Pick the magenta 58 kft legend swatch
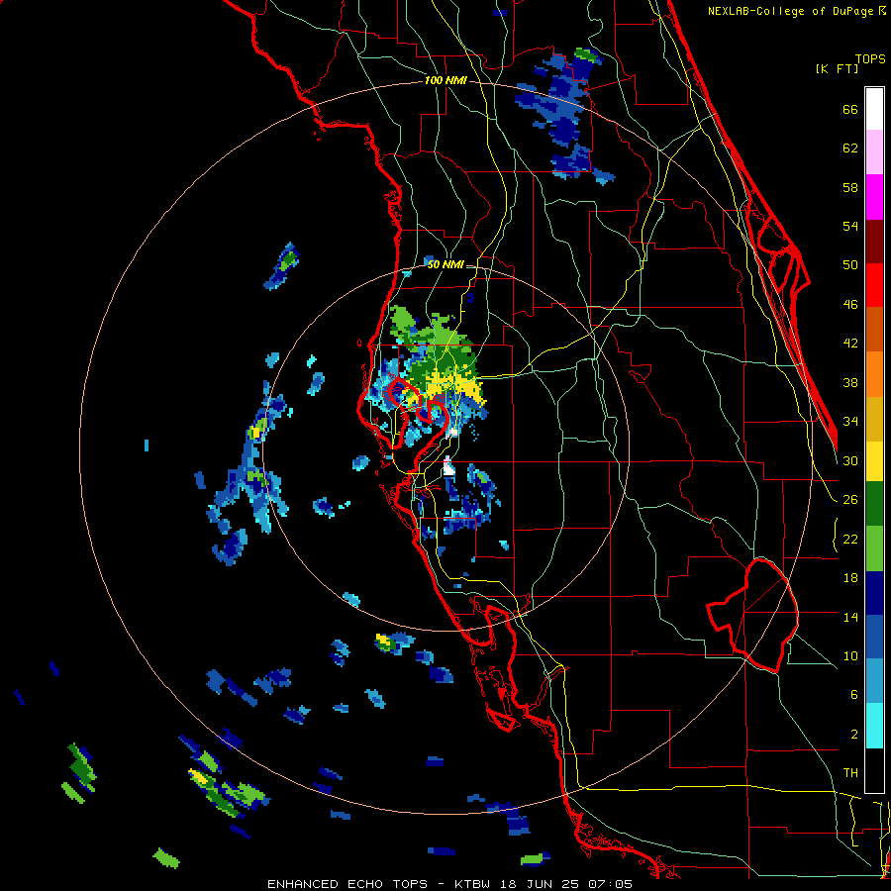This screenshot has width=891, height=891. click(874, 197)
